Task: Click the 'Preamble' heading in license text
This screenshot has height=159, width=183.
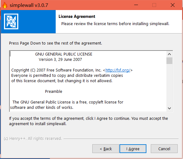Action: [53, 91]
